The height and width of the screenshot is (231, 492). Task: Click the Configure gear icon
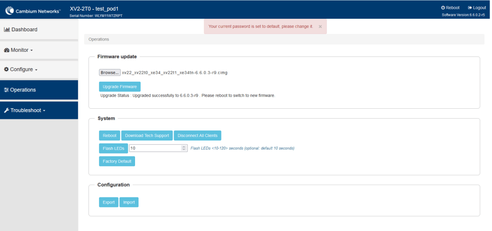(x=7, y=69)
